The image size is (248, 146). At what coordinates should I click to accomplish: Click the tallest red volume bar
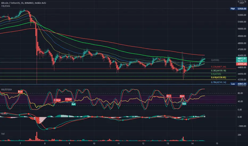coord(37,136)
